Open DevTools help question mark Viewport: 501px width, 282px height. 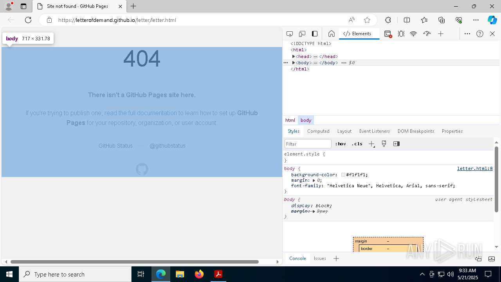pyautogui.click(x=480, y=34)
